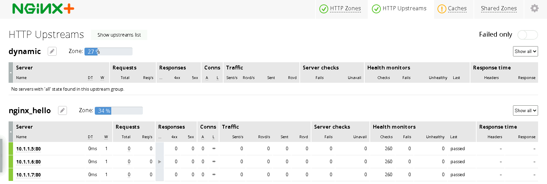Click the nginx_hello zone usage bar
Viewport: 547px width, 184px height.
(x=118, y=111)
